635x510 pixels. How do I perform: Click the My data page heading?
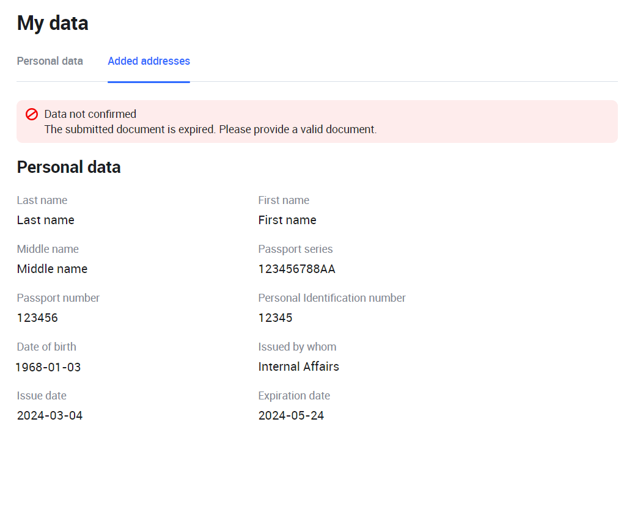click(x=53, y=23)
